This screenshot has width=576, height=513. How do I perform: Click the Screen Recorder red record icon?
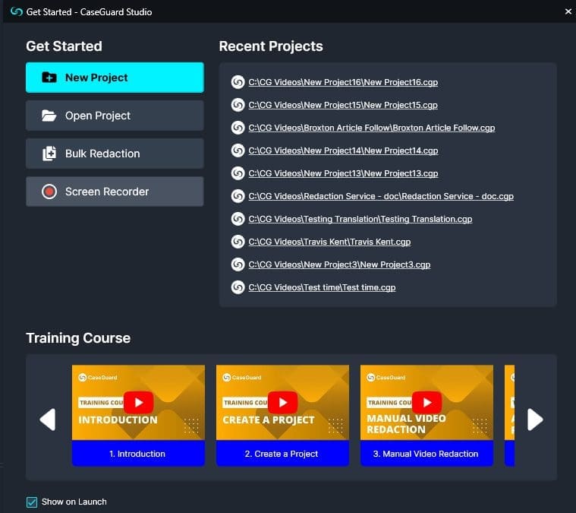click(x=49, y=192)
